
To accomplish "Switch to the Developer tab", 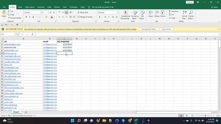I will coord(74,7).
